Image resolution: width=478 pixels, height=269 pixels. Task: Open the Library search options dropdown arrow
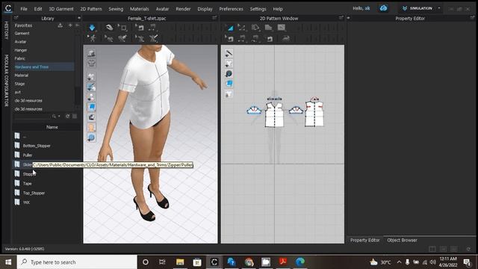point(59,117)
